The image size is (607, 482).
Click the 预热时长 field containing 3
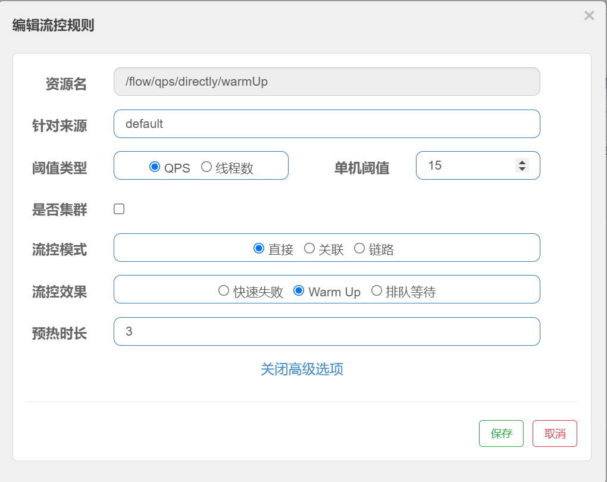pyautogui.click(x=327, y=331)
